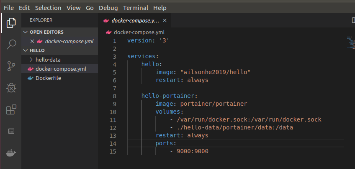The height and width of the screenshot is (169, 355).
Task: Open the list panel icon above Docker
Action: (11, 131)
